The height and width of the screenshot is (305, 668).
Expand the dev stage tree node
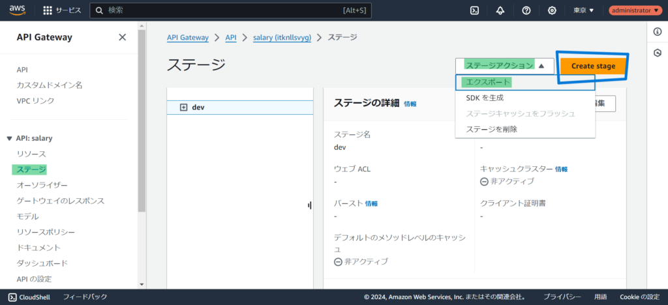[183, 108]
